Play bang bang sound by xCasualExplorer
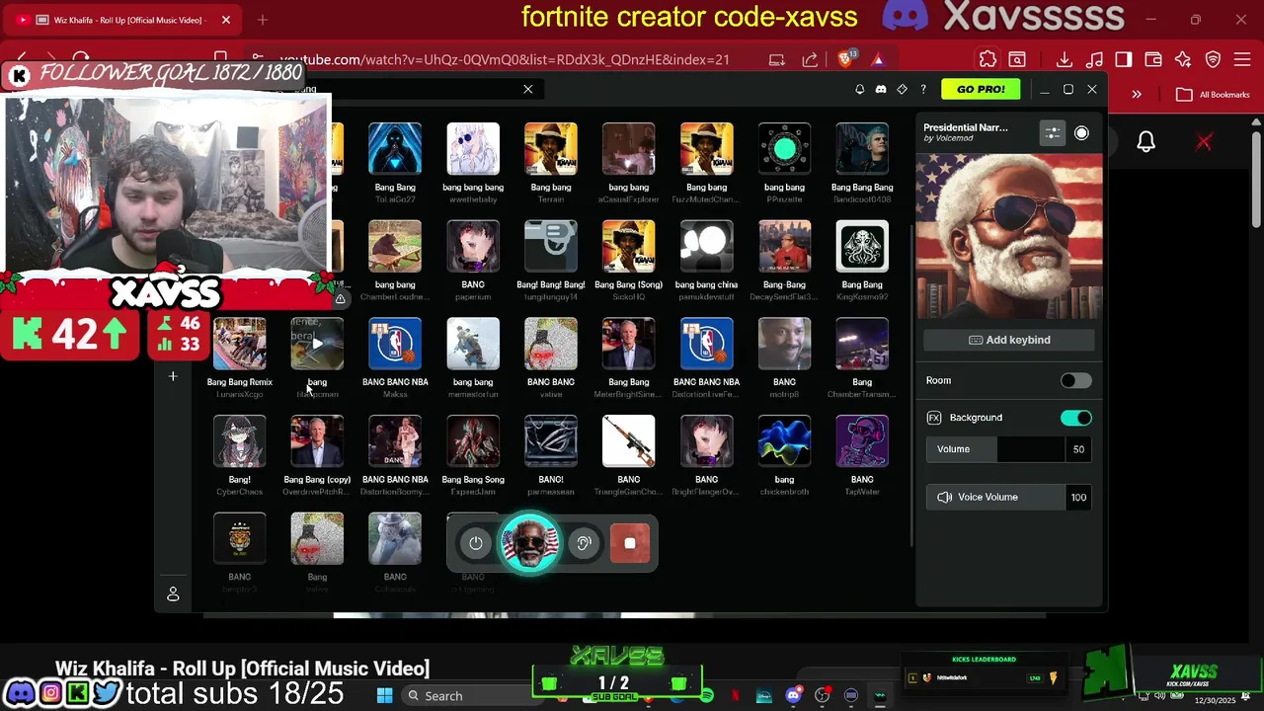 [629, 149]
